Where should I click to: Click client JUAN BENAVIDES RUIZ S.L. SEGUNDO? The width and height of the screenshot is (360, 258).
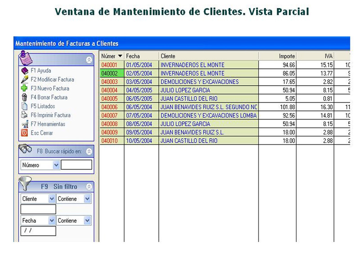point(209,107)
